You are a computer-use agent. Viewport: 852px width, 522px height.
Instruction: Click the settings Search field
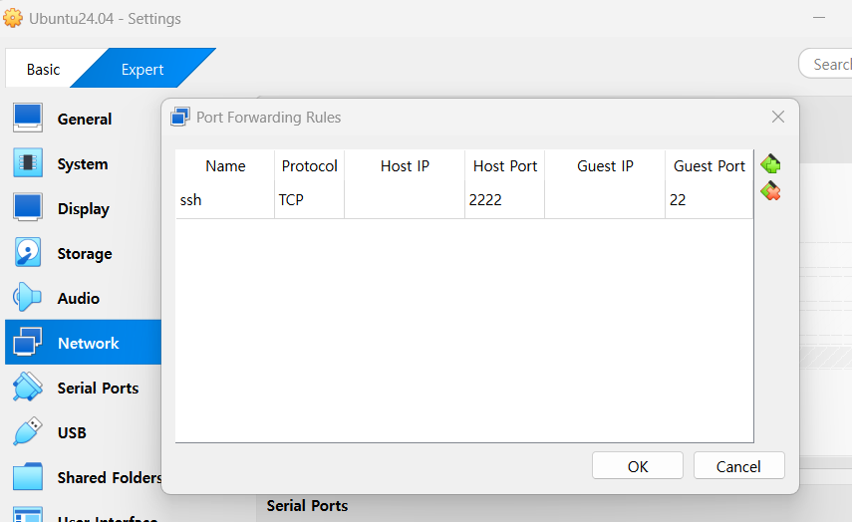pos(826,64)
